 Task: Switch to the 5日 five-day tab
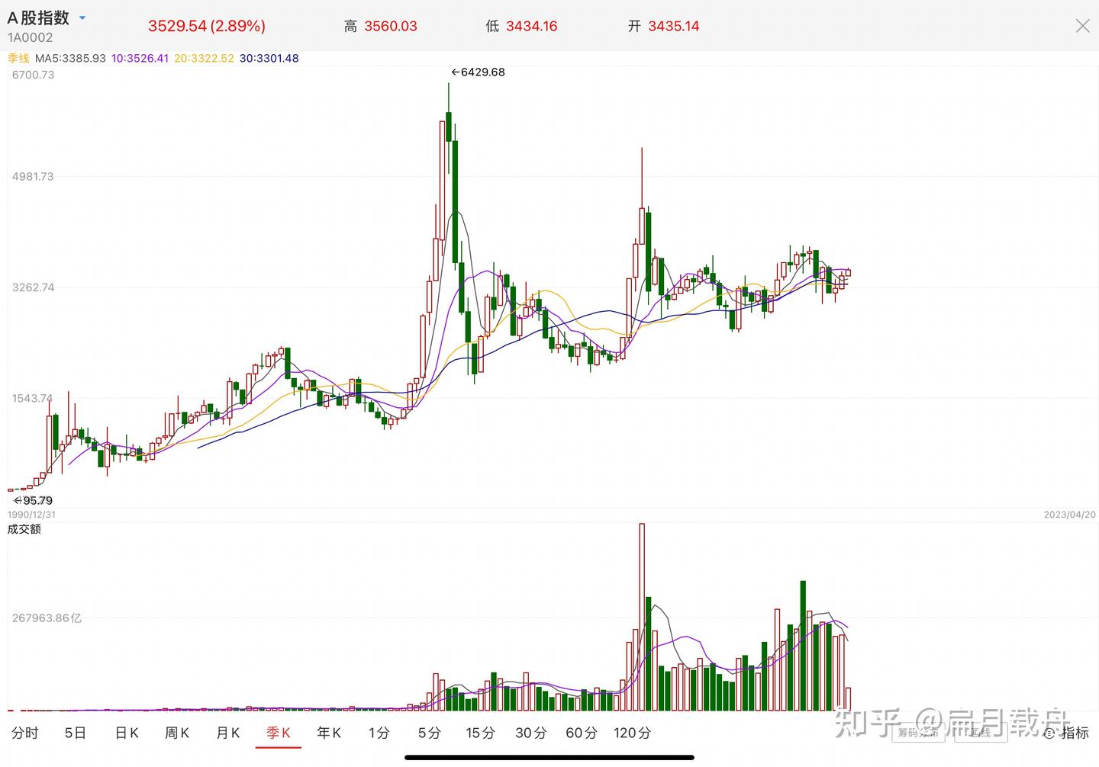tap(75, 733)
